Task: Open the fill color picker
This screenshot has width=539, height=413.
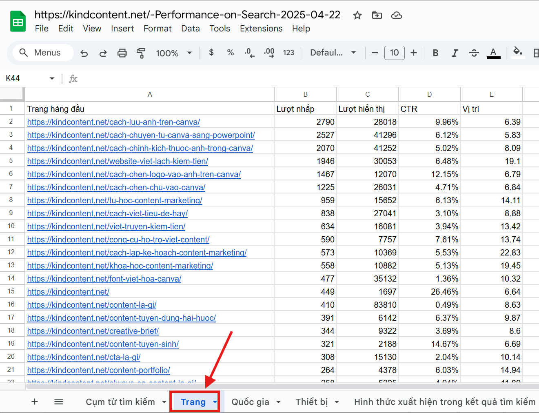Action: [x=517, y=53]
